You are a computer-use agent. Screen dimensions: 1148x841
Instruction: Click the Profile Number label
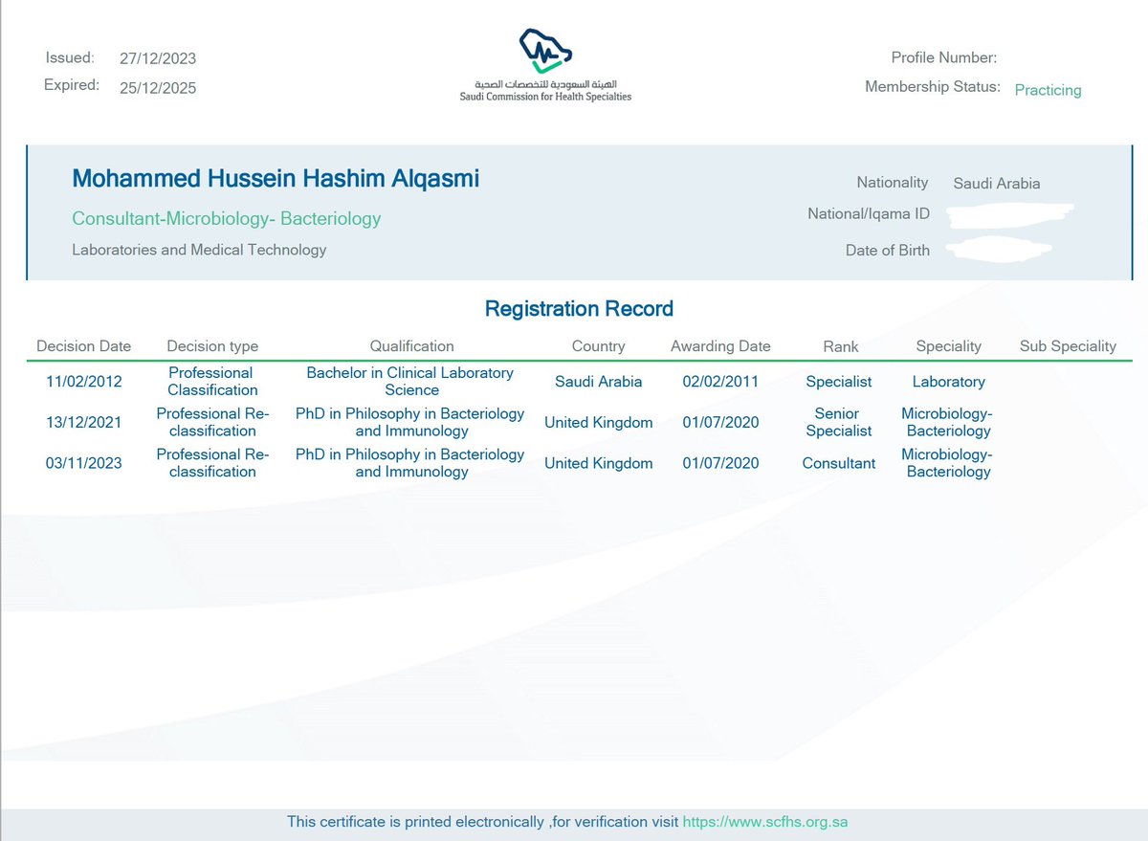coord(944,57)
